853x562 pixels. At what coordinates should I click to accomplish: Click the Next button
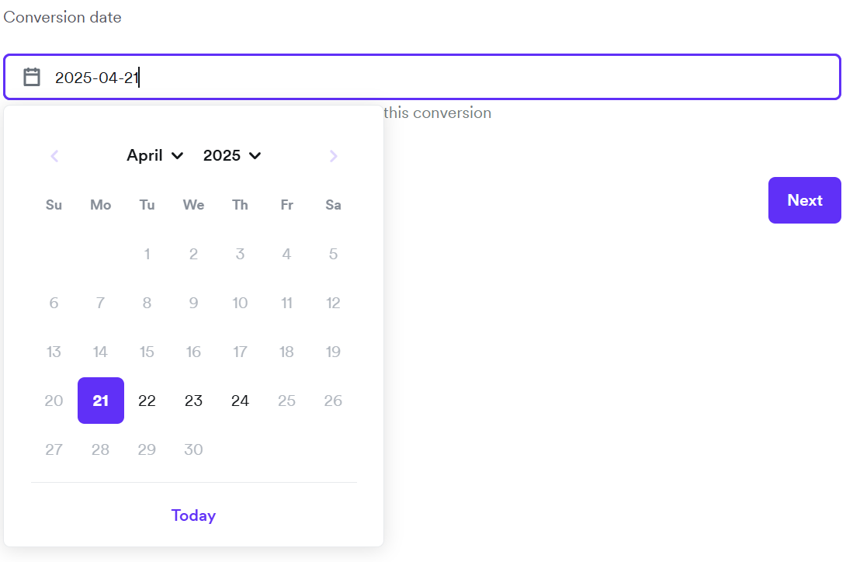[804, 200]
